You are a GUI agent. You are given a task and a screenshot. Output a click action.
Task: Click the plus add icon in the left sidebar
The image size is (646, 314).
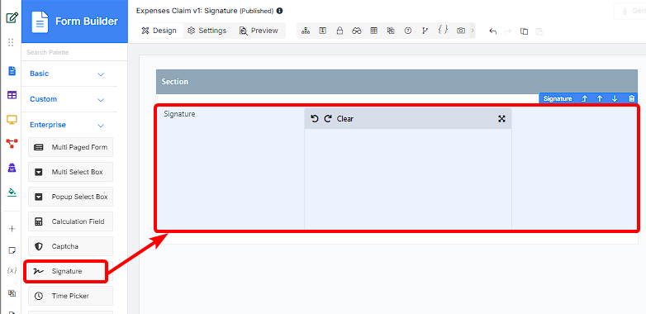click(x=12, y=229)
